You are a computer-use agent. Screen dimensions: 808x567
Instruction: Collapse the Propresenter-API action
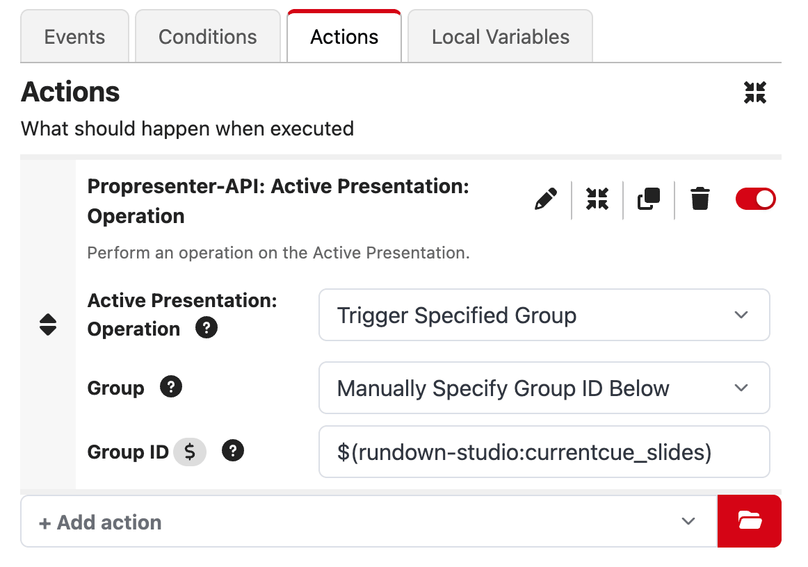point(597,199)
